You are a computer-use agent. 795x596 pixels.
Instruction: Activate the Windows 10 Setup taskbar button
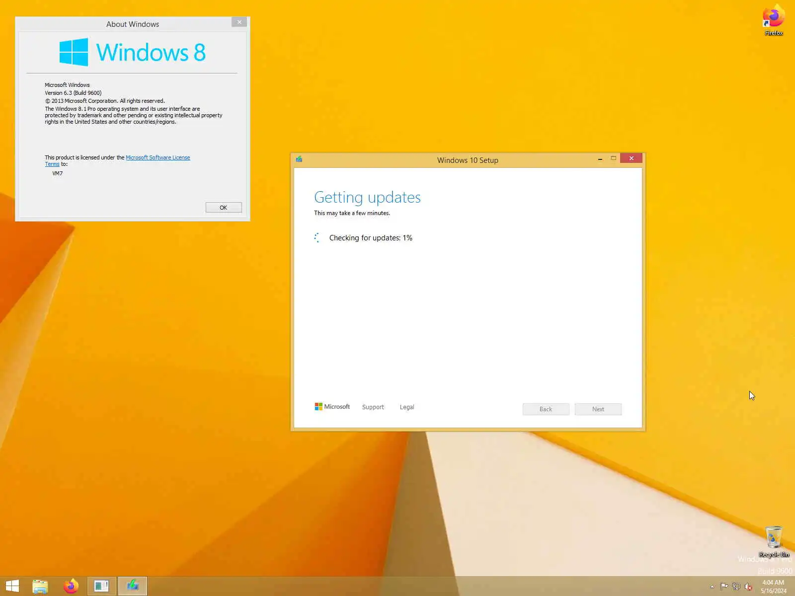[133, 586]
